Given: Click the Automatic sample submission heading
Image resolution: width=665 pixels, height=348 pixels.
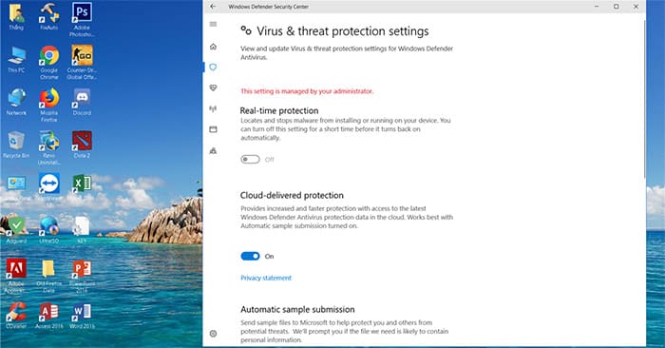Looking at the screenshot, I should (297, 309).
